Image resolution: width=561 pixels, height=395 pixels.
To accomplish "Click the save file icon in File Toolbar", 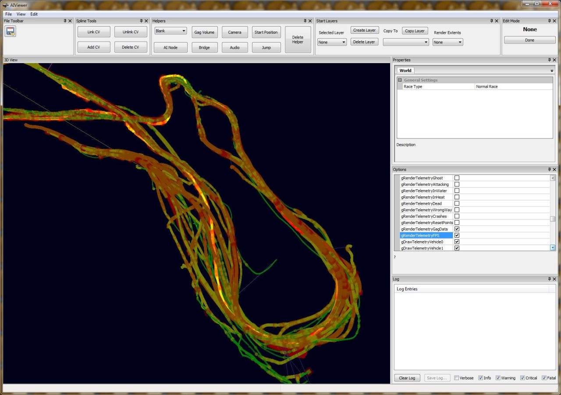I will [x=11, y=31].
